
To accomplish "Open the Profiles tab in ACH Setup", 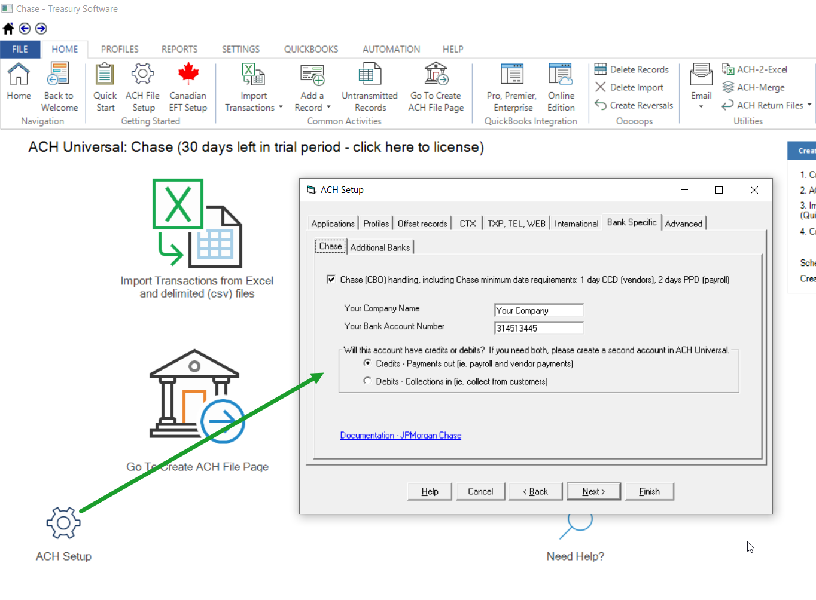I will pos(376,224).
